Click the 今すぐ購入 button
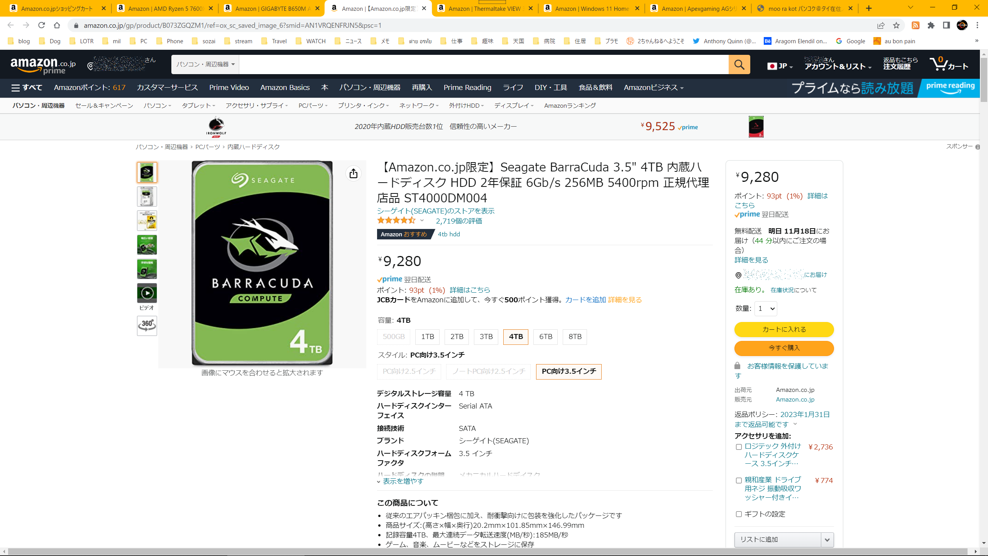Image resolution: width=988 pixels, height=556 pixels. coord(784,348)
